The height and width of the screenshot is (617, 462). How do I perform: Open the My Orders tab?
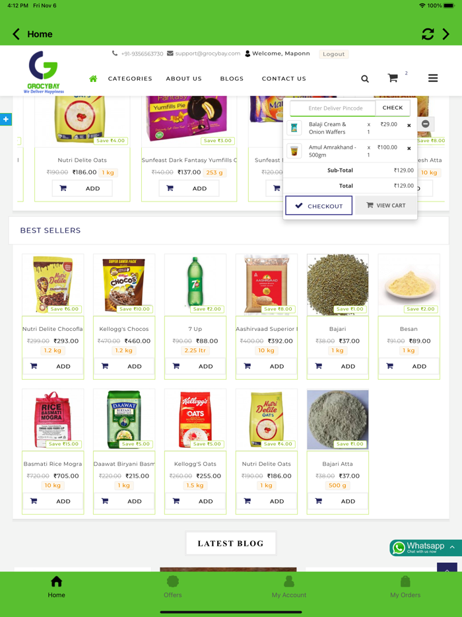(405, 587)
